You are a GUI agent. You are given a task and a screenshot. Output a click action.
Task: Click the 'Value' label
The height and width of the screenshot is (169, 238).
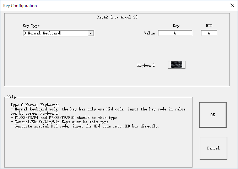point(149,33)
